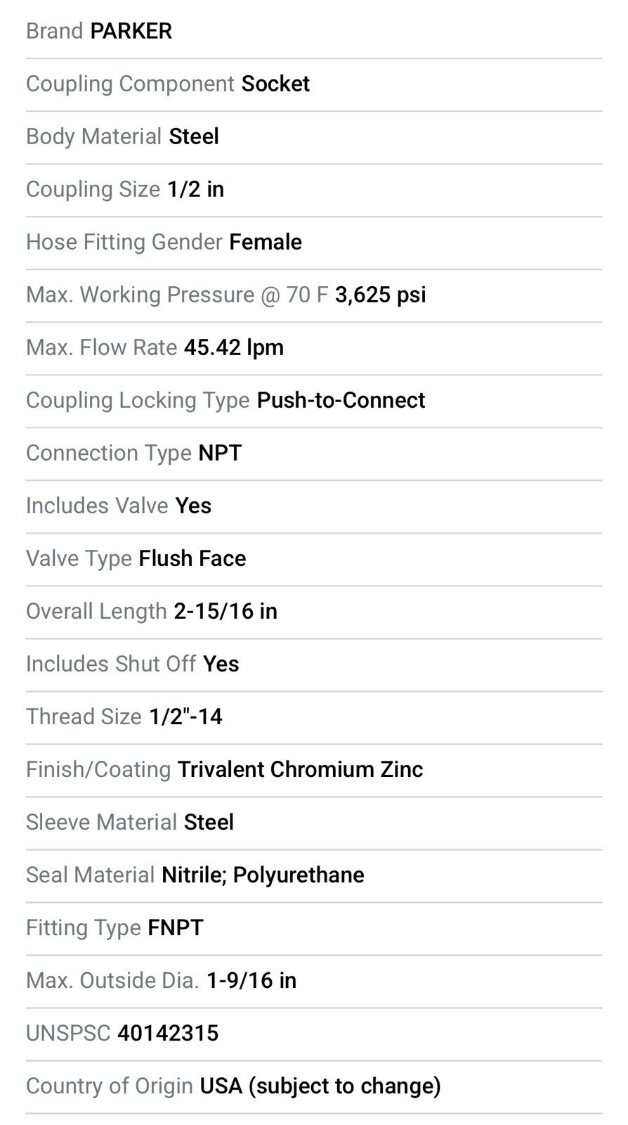The image size is (628, 1125).
Task: Select the UNSPSC code 40142315
Action: click(168, 1033)
